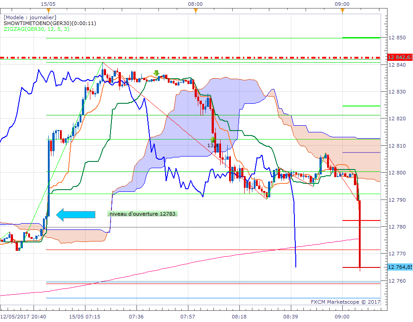413x322 pixels.
Task: Click the top 15/05 date label
Action: (x=48, y=4)
